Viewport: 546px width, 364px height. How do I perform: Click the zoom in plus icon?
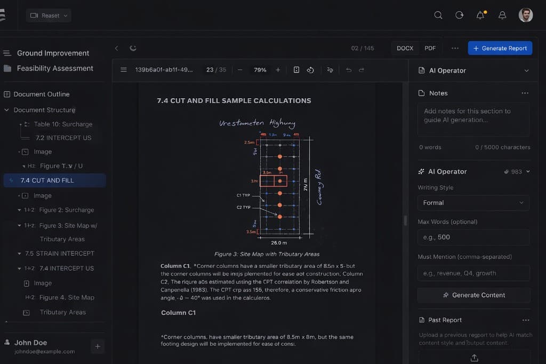point(278,69)
